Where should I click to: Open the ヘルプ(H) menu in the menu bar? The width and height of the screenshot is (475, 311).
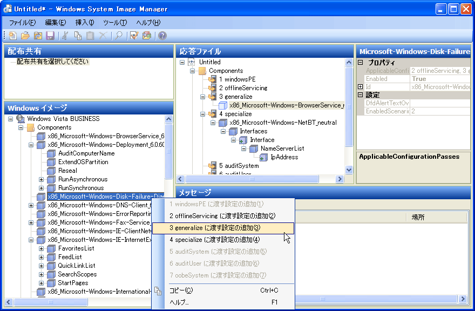click(148, 23)
